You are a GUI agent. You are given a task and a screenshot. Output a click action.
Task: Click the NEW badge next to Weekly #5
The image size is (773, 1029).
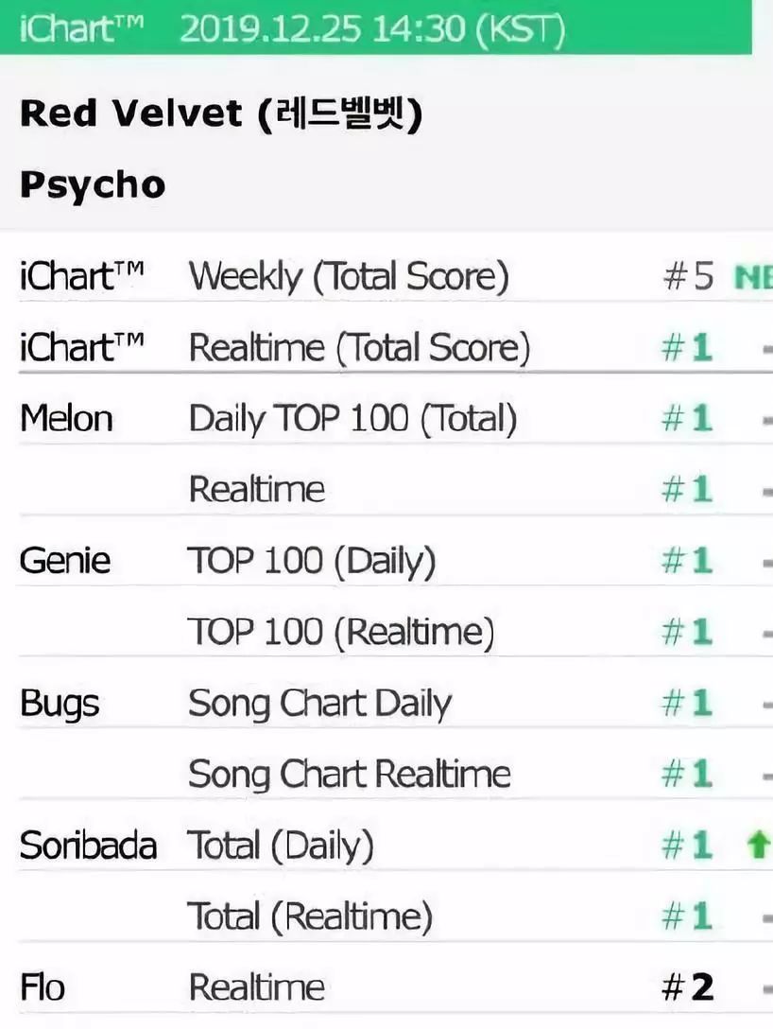(753, 278)
